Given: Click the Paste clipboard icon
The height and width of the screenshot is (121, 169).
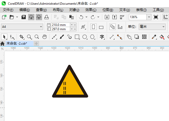Looking at the screenshot, I should coord(71,17).
